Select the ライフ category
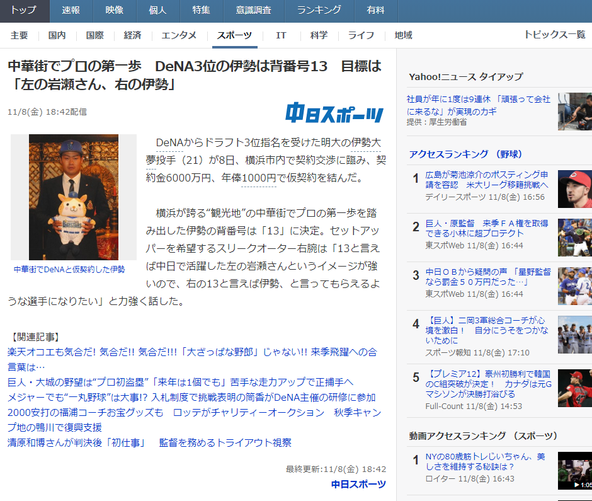The image size is (592, 501). 361,35
